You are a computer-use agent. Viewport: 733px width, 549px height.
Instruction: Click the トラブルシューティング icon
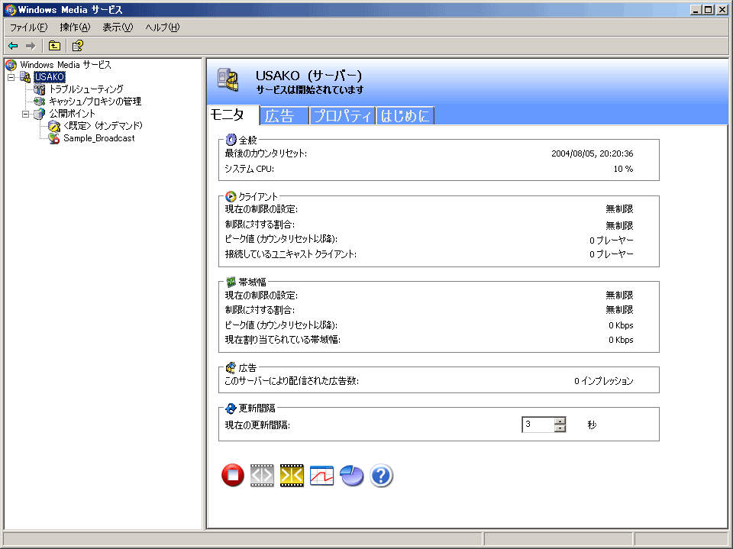click(x=40, y=89)
